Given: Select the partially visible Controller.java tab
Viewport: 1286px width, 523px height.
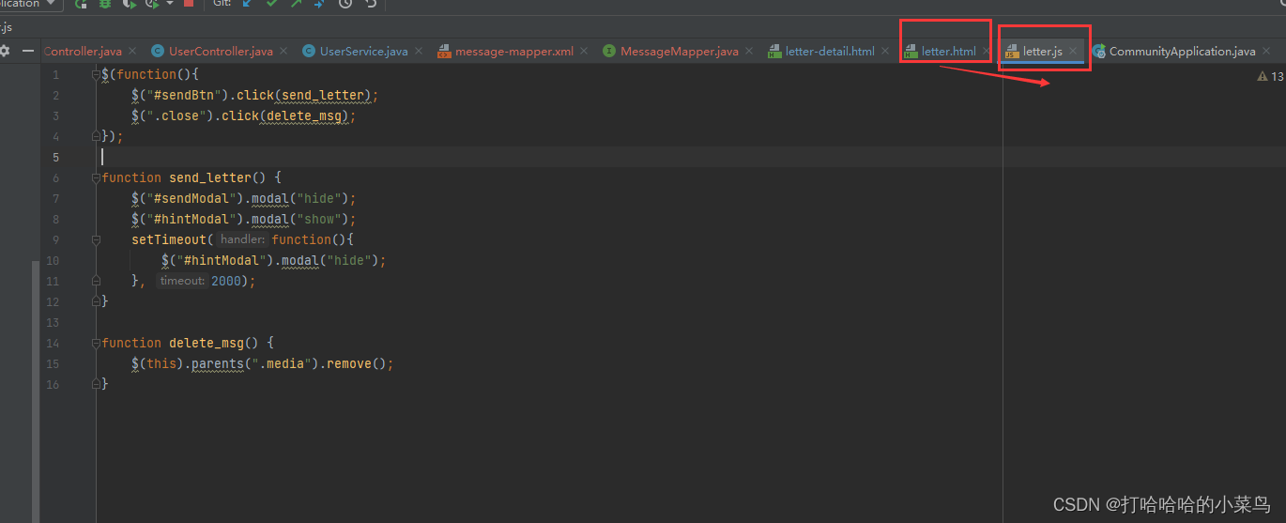Looking at the screenshot, I should (x=83, y=52).
